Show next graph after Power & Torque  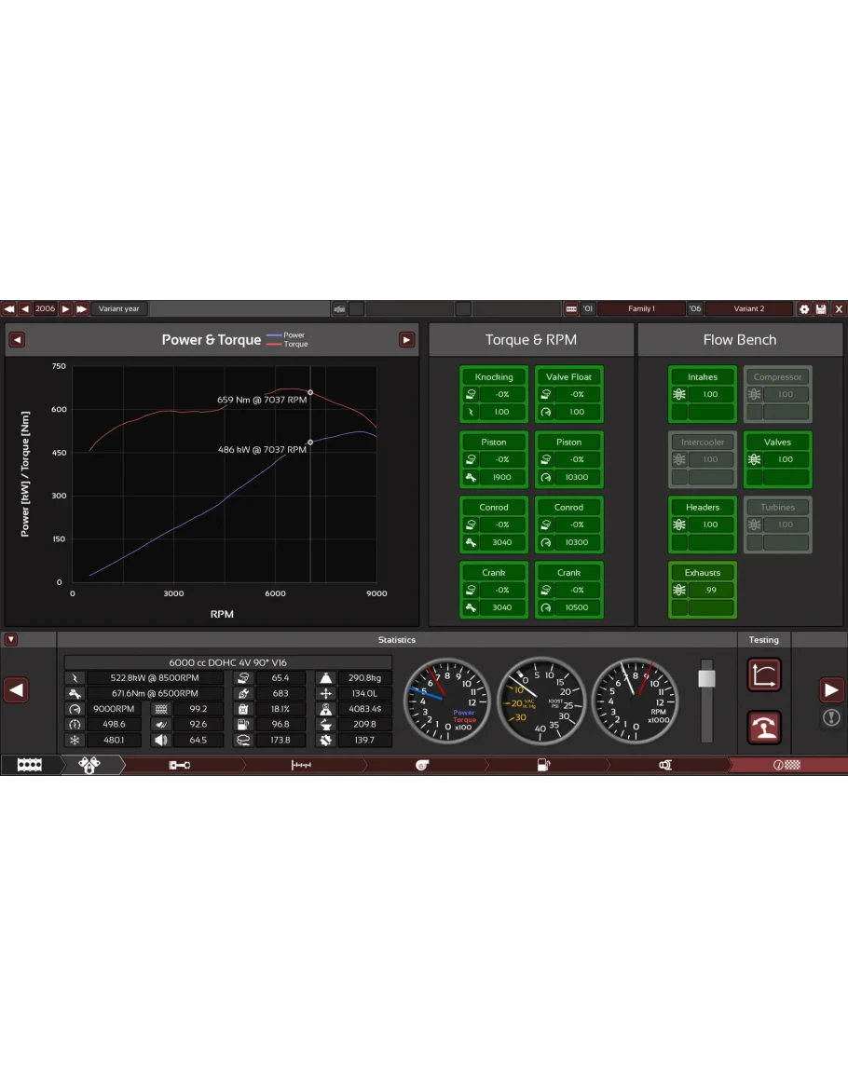[406, 340]
